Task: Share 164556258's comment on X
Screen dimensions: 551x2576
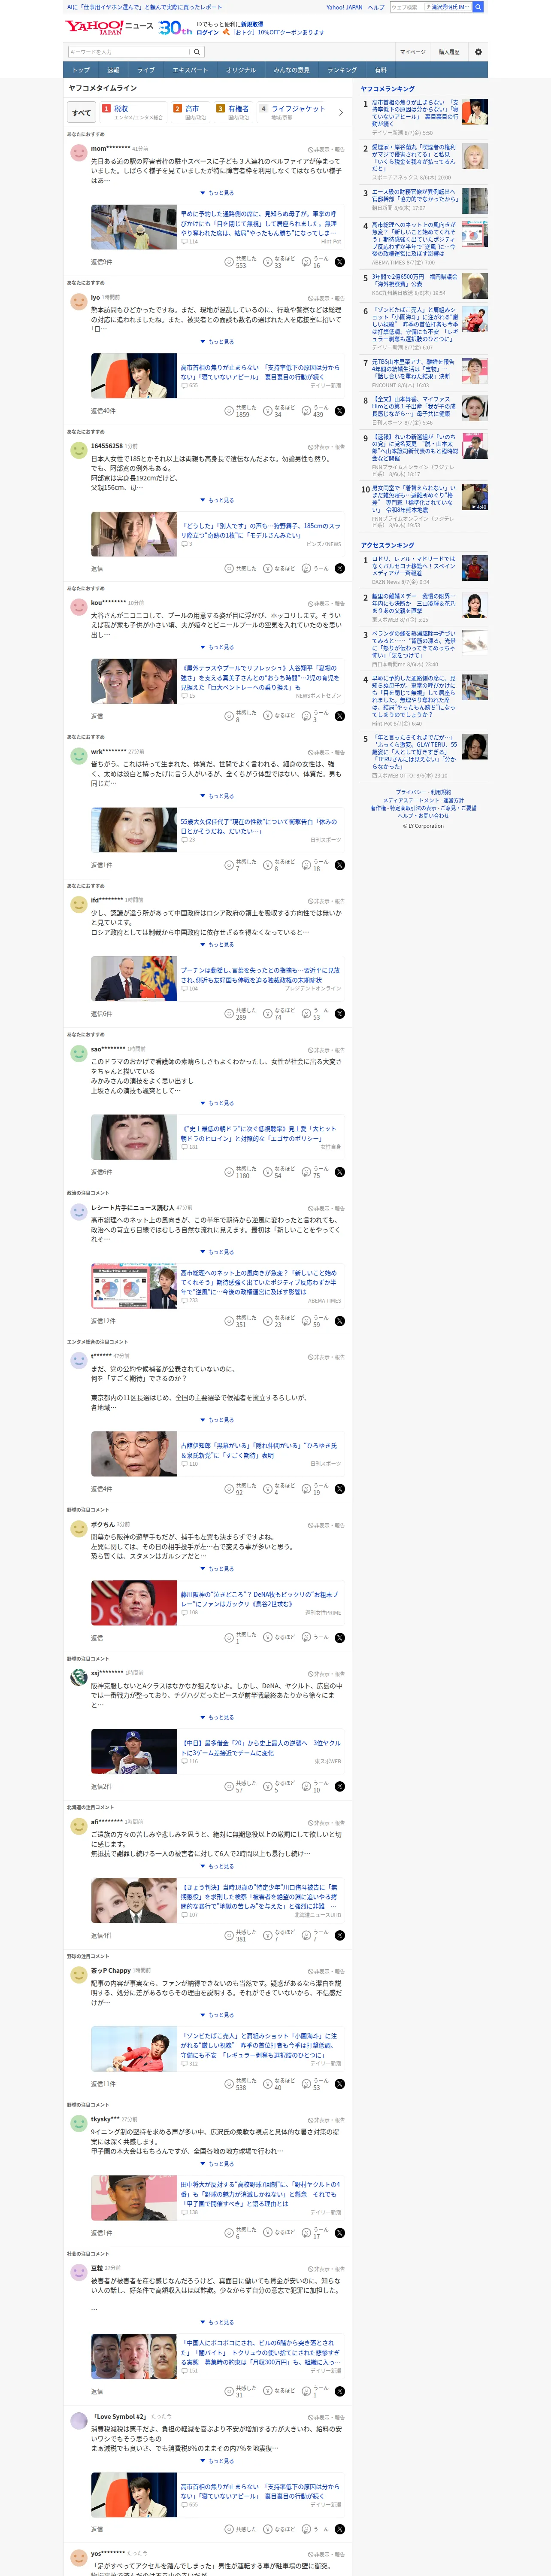Action: (x=340, y=568)
